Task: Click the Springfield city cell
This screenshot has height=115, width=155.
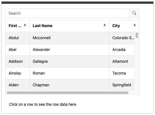Action: (122, 85)
